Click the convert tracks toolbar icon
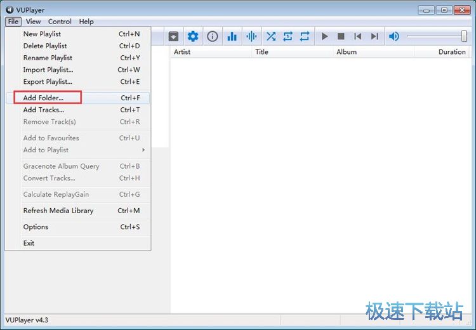This screenshot has width=476, height=330. pos(173,36)
